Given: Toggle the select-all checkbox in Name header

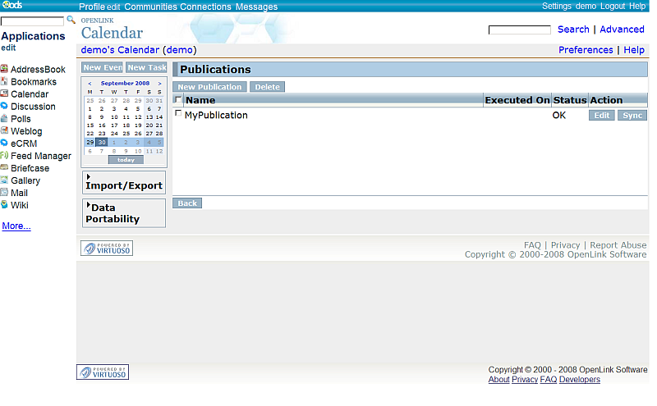Looking at the screenshot, I should (x=178, y=100).
